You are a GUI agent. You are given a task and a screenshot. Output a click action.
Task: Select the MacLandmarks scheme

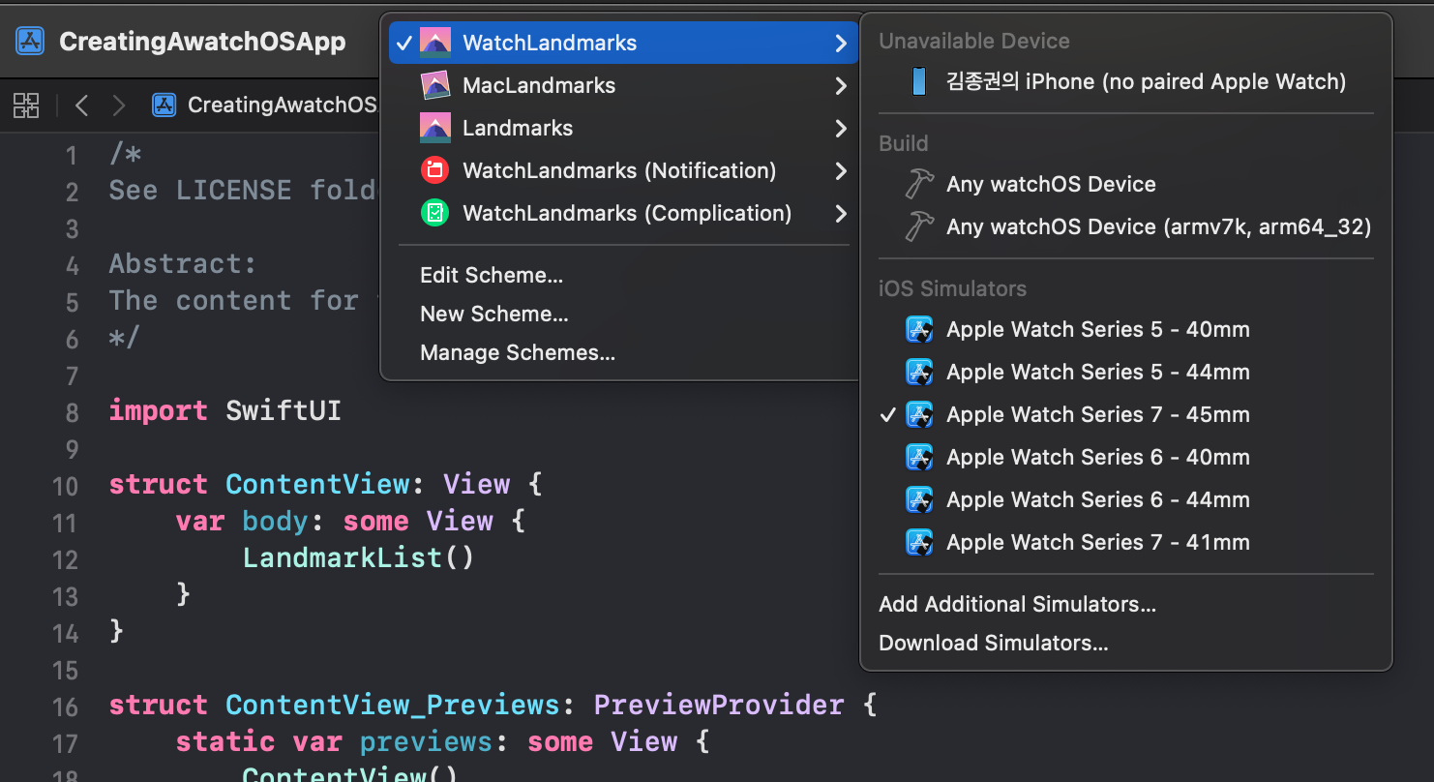[624, 85]
